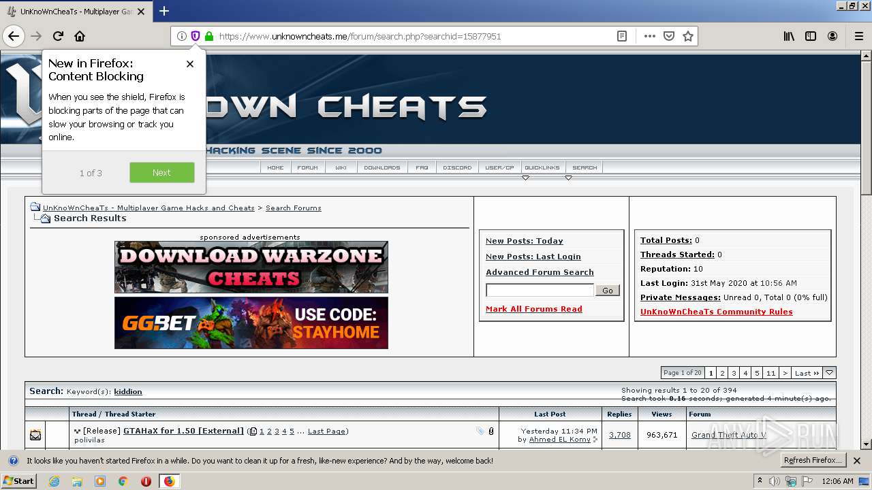Click the Go search button
The width and height of the screenshot is (872, 490).
pos(608,291)
